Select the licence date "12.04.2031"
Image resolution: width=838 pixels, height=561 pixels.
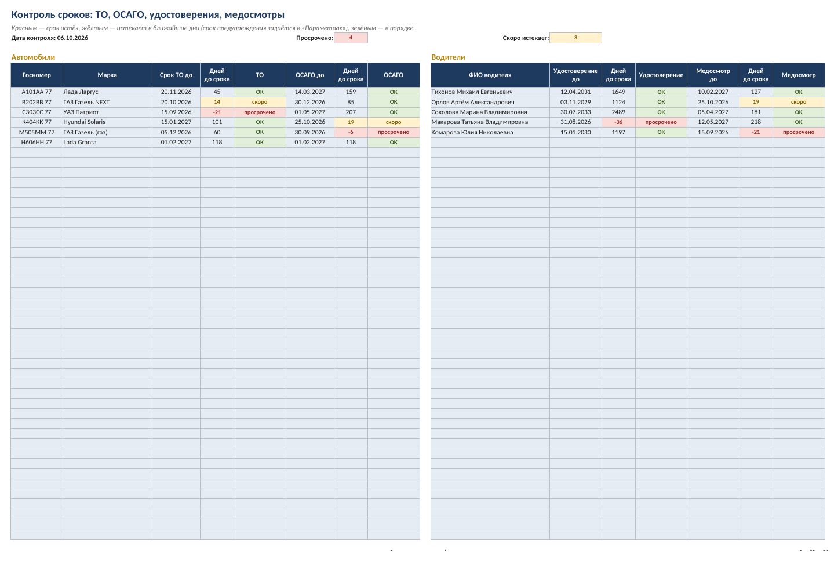[x=575, y=92]
